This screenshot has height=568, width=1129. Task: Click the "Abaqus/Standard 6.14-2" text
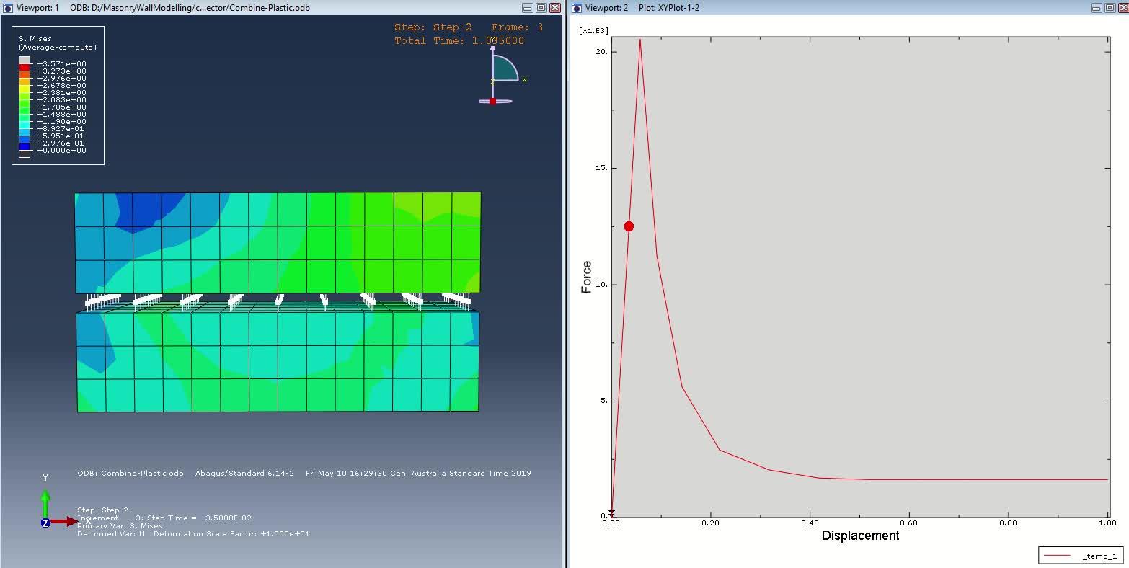(x=244, y=474)
